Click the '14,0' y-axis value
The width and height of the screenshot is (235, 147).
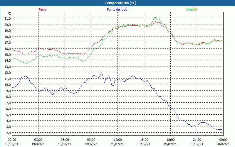(8, 61)
